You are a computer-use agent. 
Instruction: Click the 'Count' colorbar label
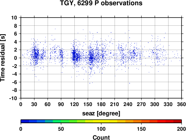[101, 137]
